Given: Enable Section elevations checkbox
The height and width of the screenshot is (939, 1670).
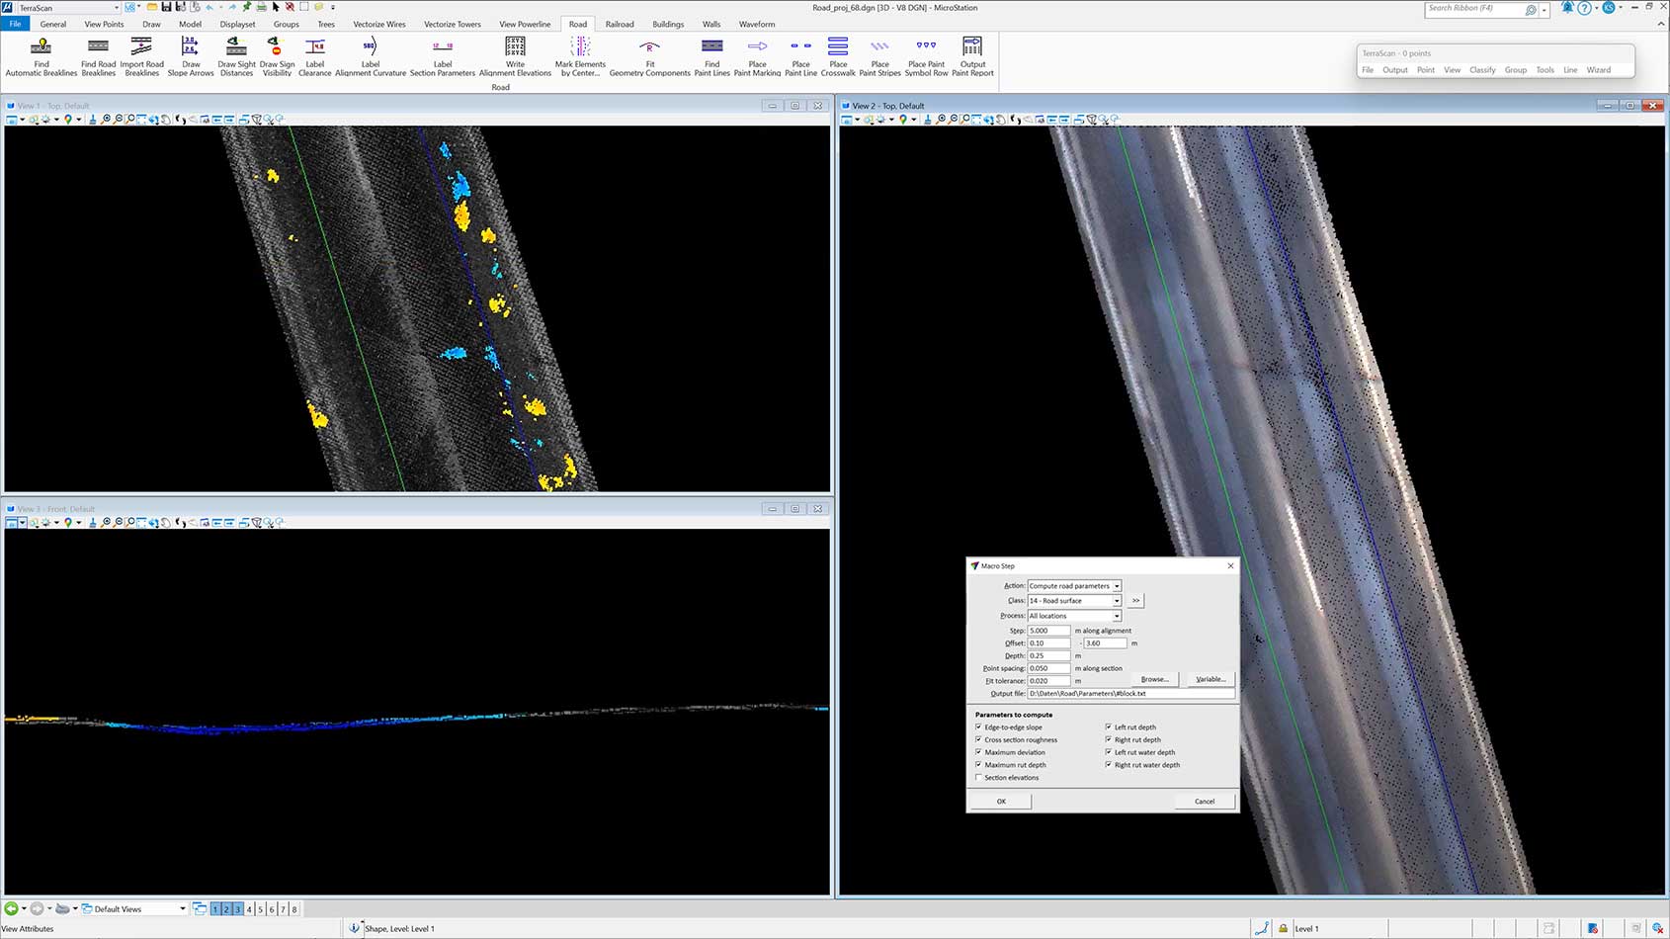Looking at the screenshot, I should pyautogui.click(x=979, y=778).
